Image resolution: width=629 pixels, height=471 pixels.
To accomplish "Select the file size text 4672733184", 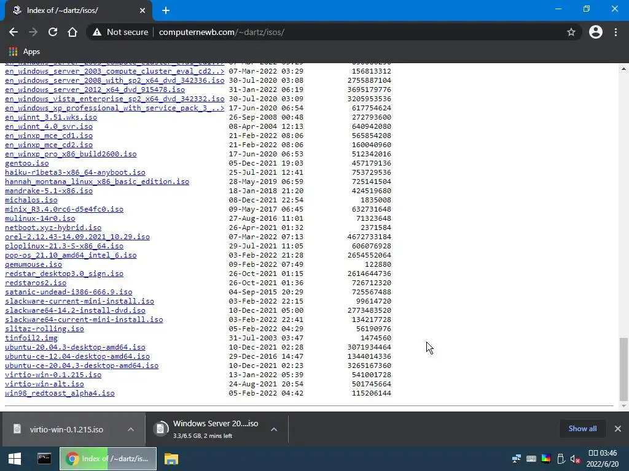I will click(369, 236).
